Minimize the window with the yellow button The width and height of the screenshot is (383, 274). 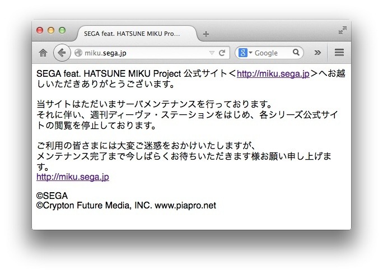point(51,30)
